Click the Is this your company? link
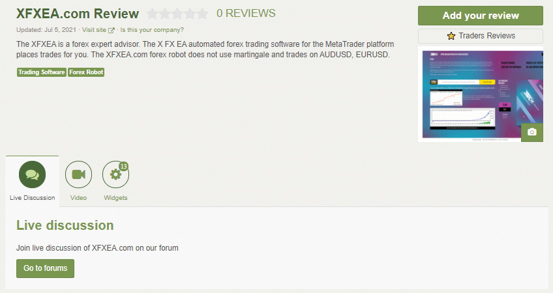 [152, 30]
